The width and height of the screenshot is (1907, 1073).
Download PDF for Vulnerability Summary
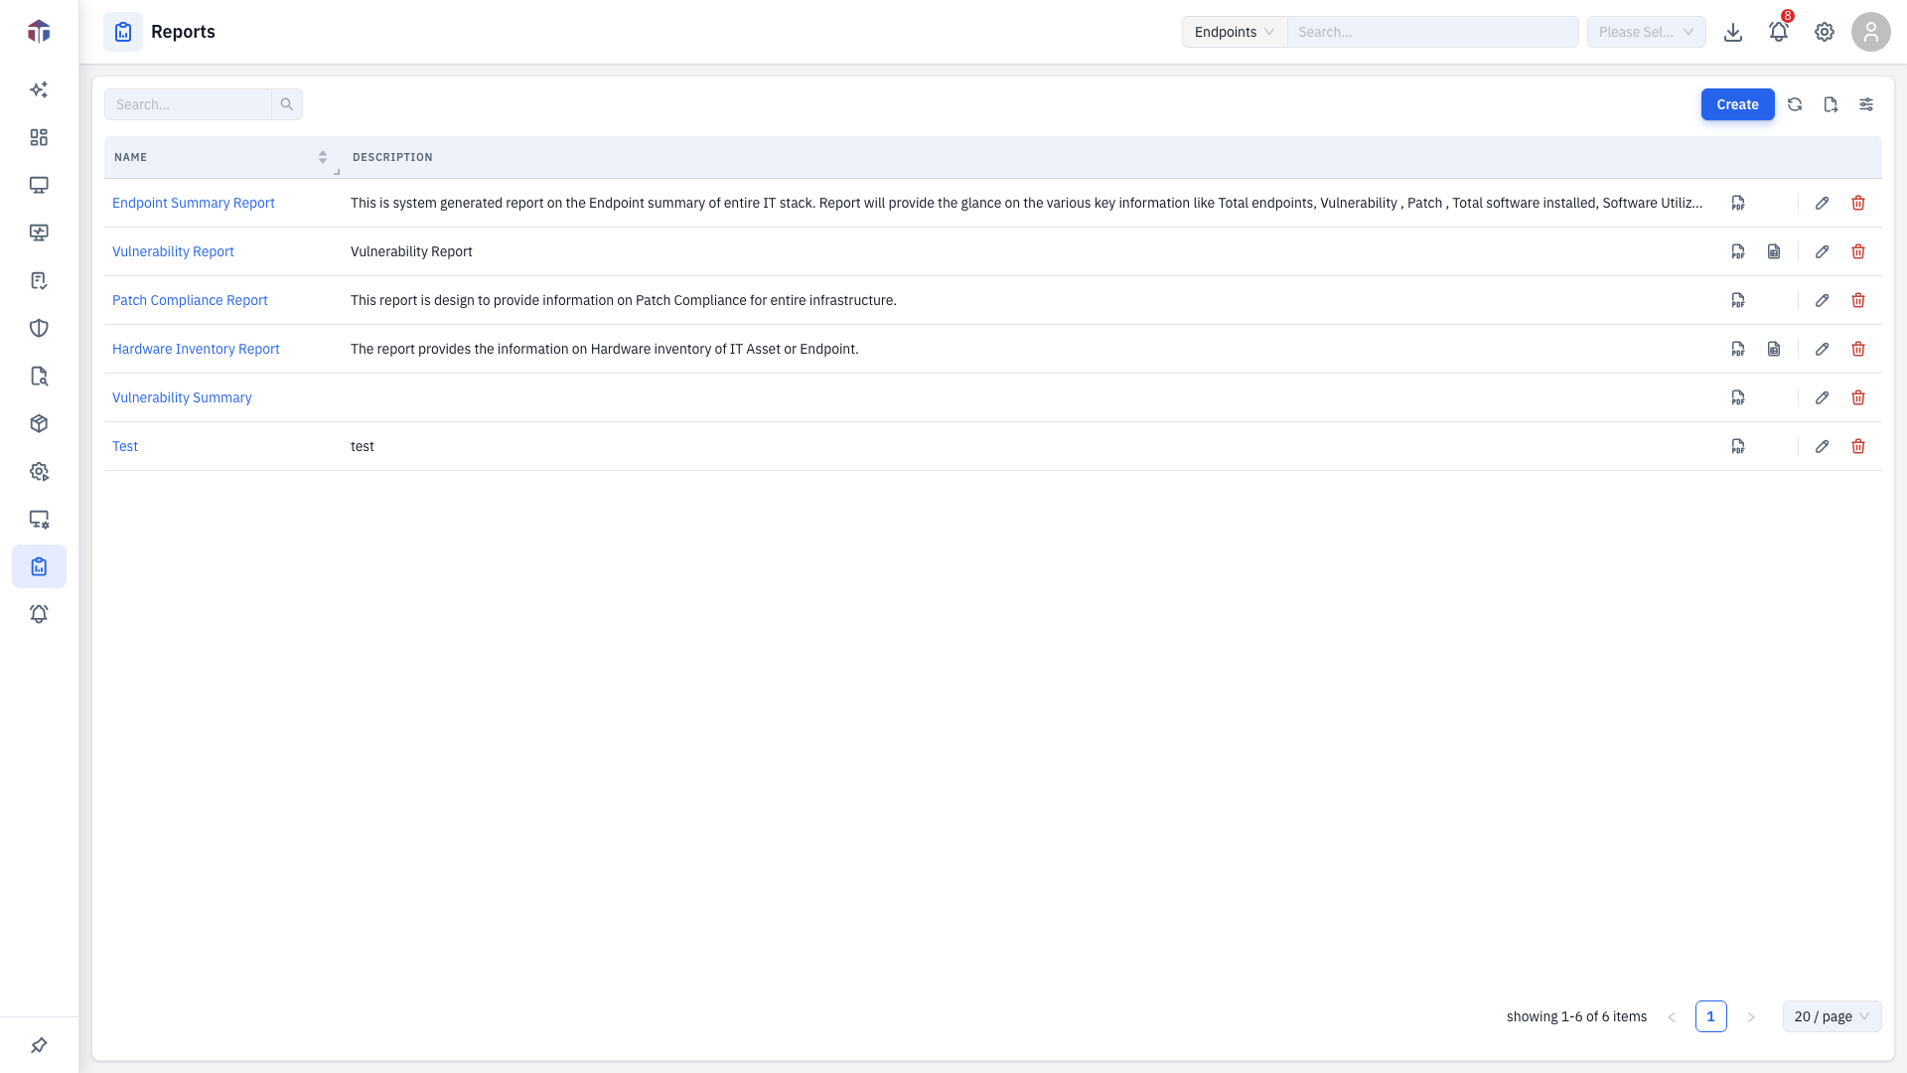pos(1738,397)
